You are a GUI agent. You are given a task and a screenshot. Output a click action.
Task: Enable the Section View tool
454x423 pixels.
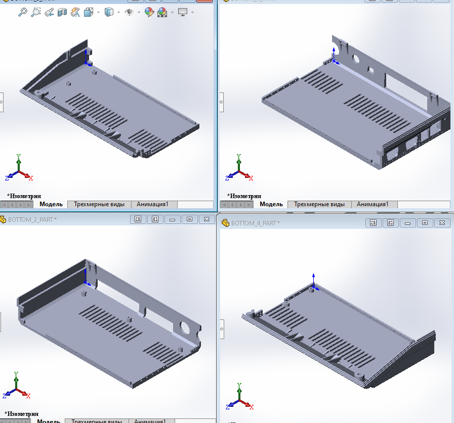(62, 13)
